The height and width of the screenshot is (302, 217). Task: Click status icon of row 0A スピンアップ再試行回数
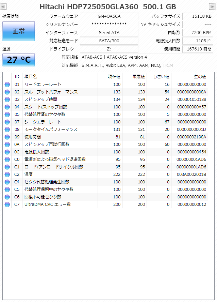7,145
